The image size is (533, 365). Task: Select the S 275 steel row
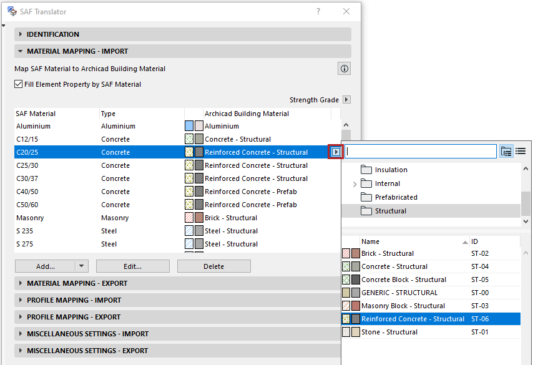(x=177, y=244)
